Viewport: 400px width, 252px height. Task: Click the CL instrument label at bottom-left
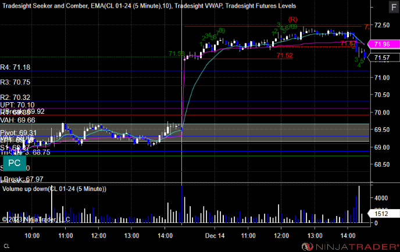click(x=6, y=246)
